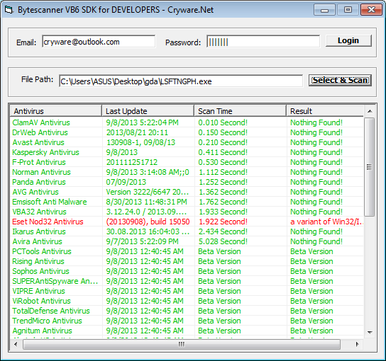This screenshot has height=361, width=386.
Task: Select the Agnitum Antivirus row
Action: (187, 331)
